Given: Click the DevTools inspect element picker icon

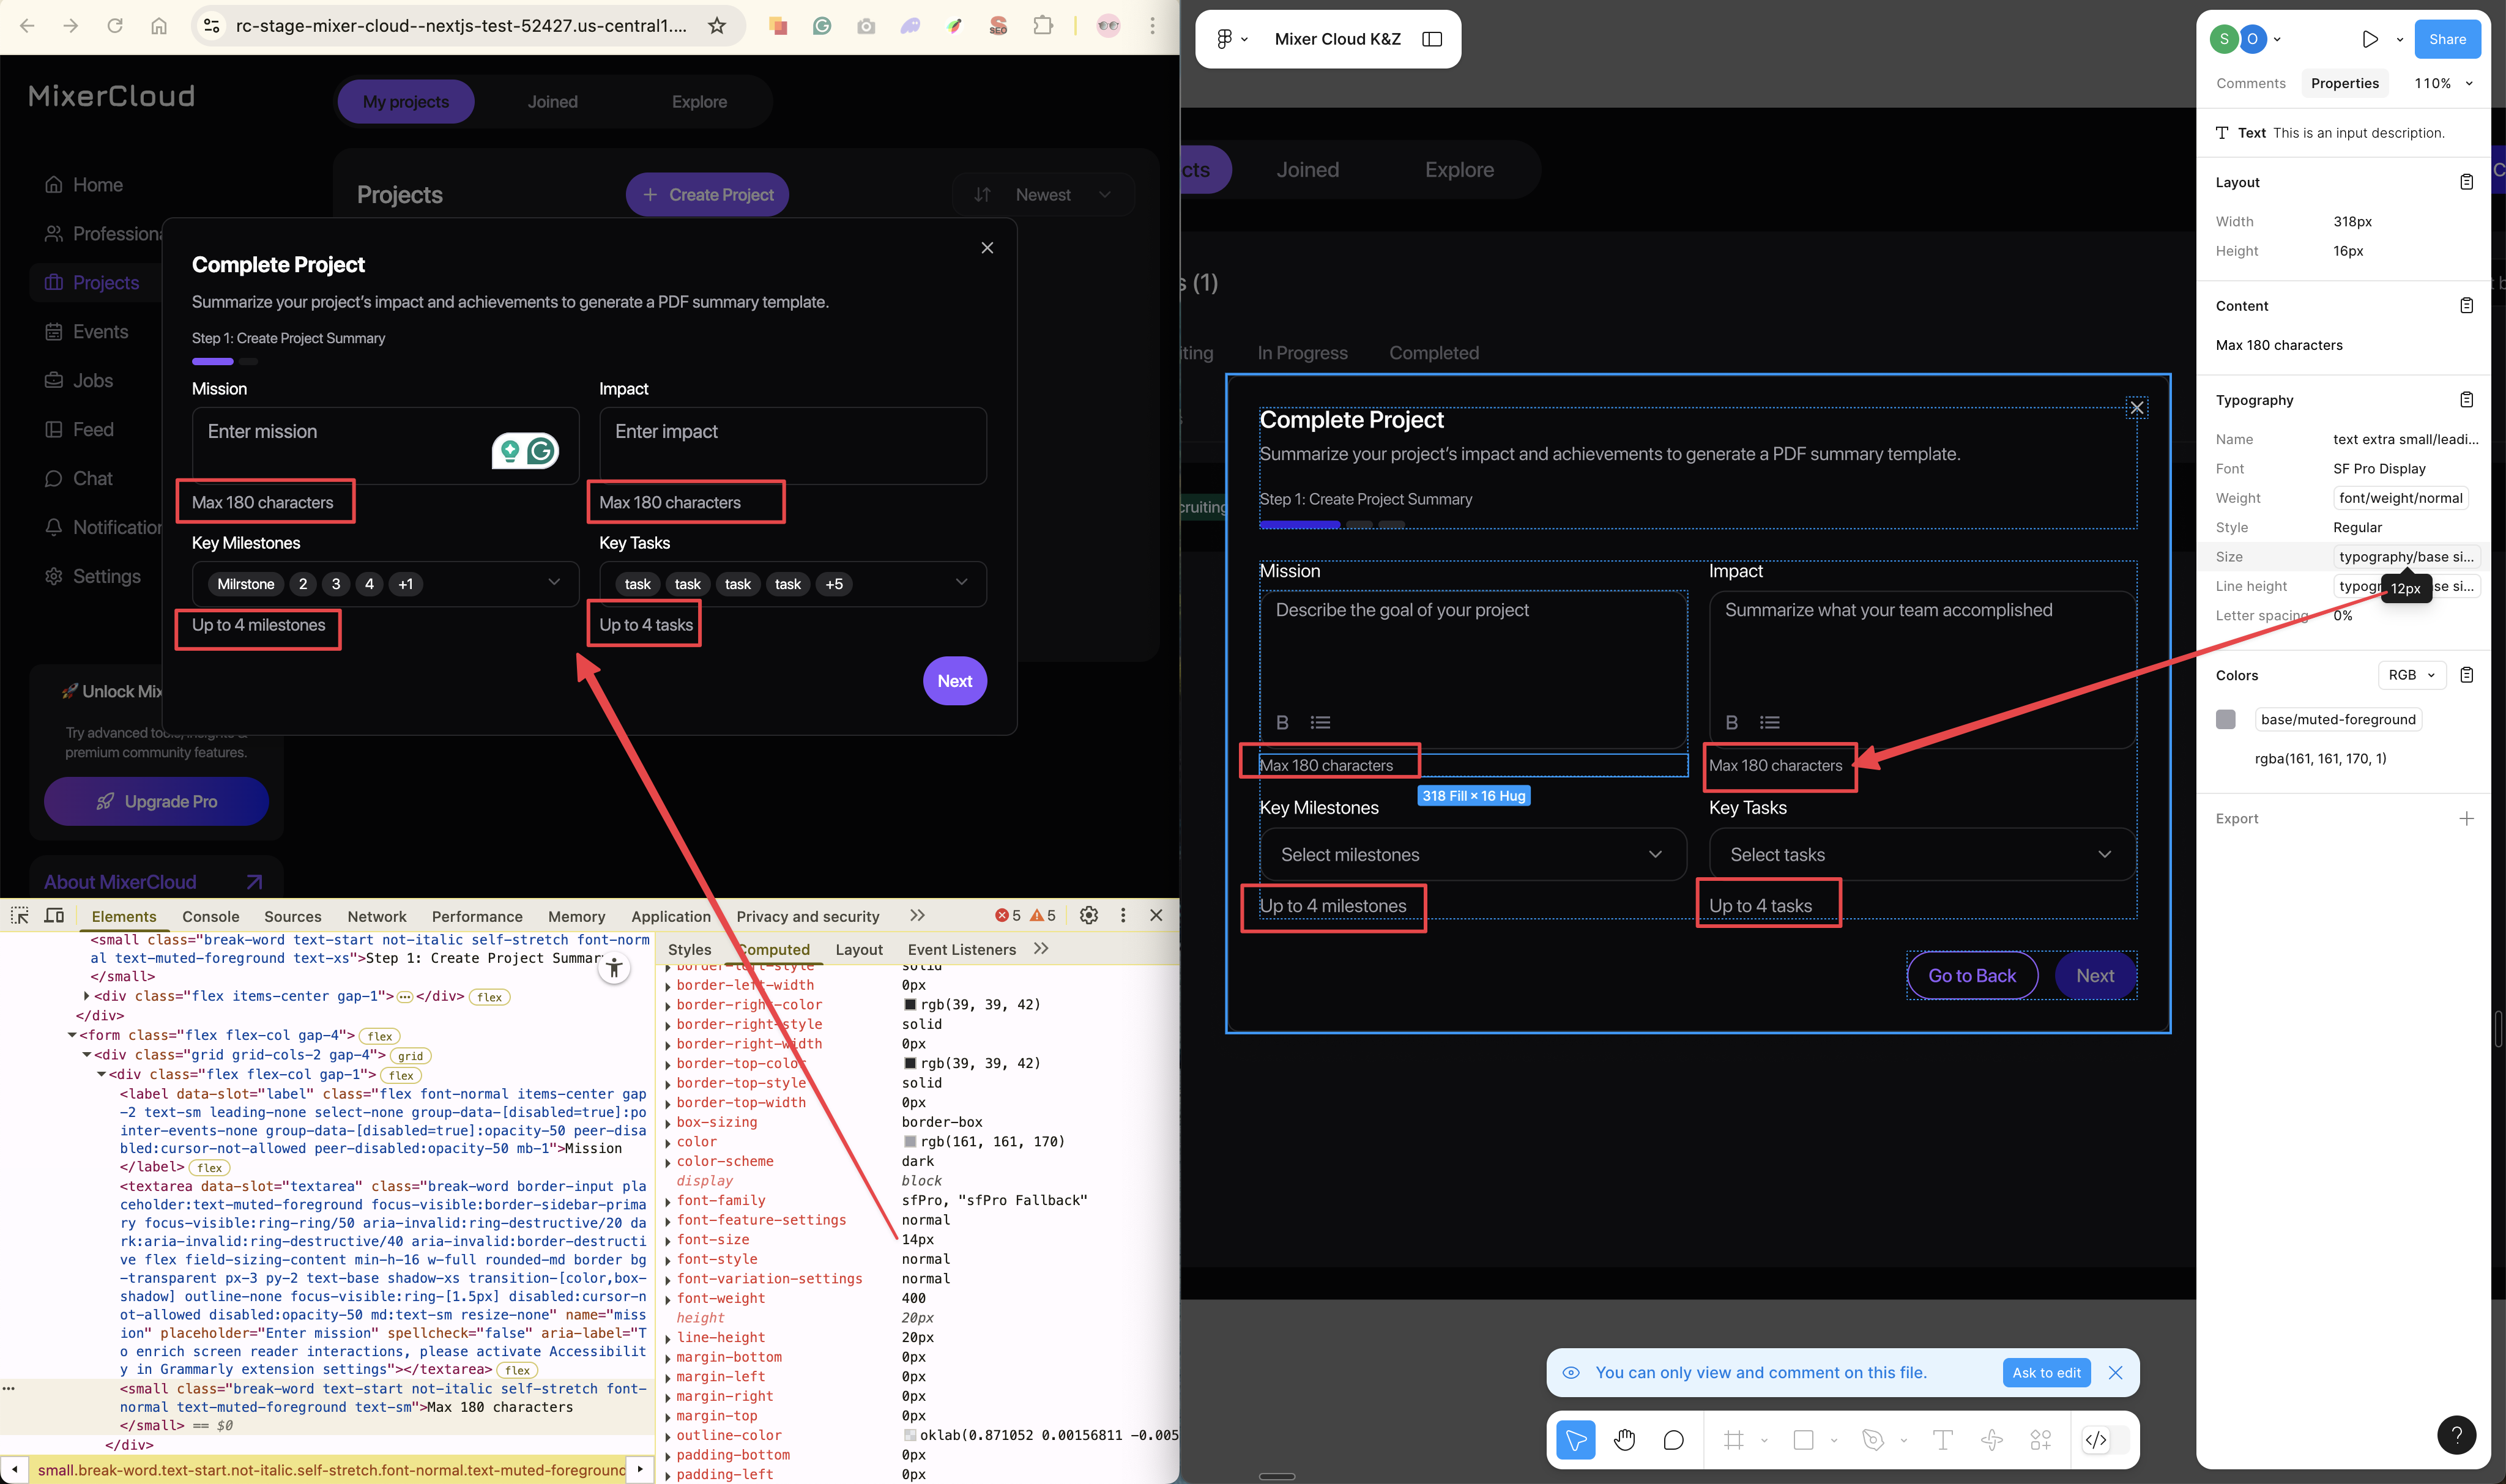Looking at the screenshot, I should (19, 915).
